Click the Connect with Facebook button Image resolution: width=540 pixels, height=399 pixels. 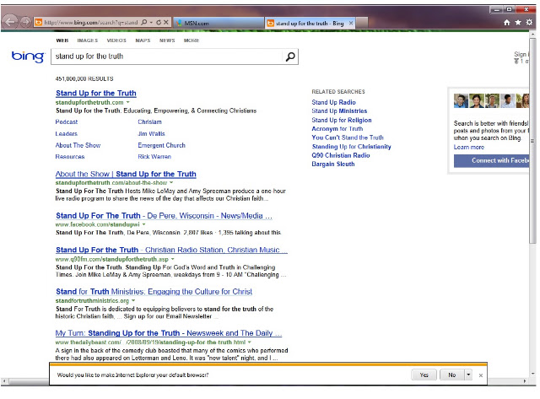(492, 161)
